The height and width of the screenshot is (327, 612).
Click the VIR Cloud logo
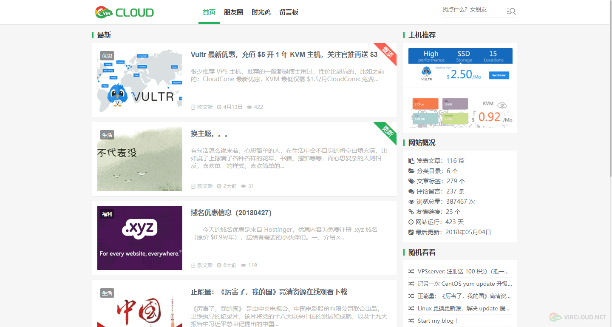[x=124, y=12]
